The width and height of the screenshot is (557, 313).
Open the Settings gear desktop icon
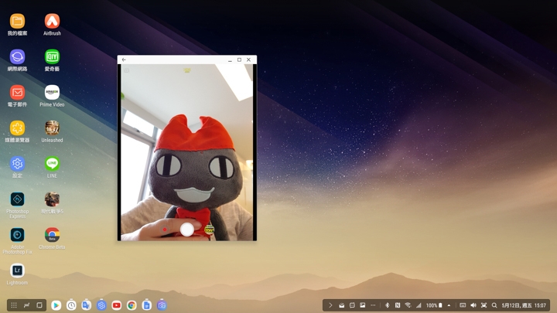(17, 164)
